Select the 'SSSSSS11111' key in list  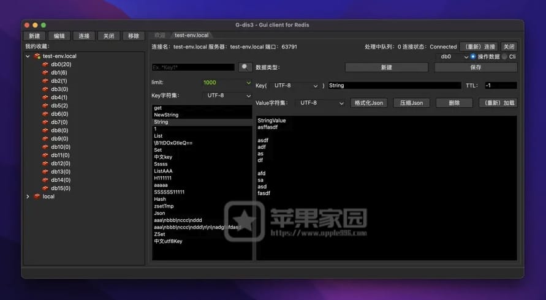[202, 192]
